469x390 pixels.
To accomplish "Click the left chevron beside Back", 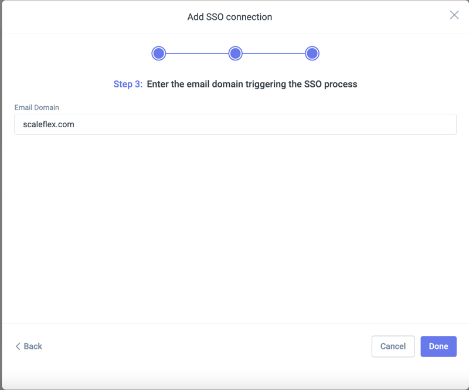I will 18,346.
